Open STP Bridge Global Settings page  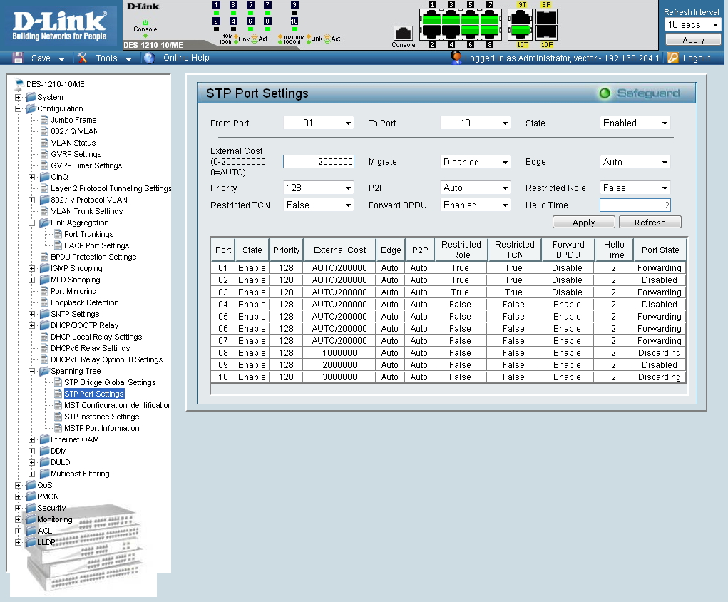point(109,382)
